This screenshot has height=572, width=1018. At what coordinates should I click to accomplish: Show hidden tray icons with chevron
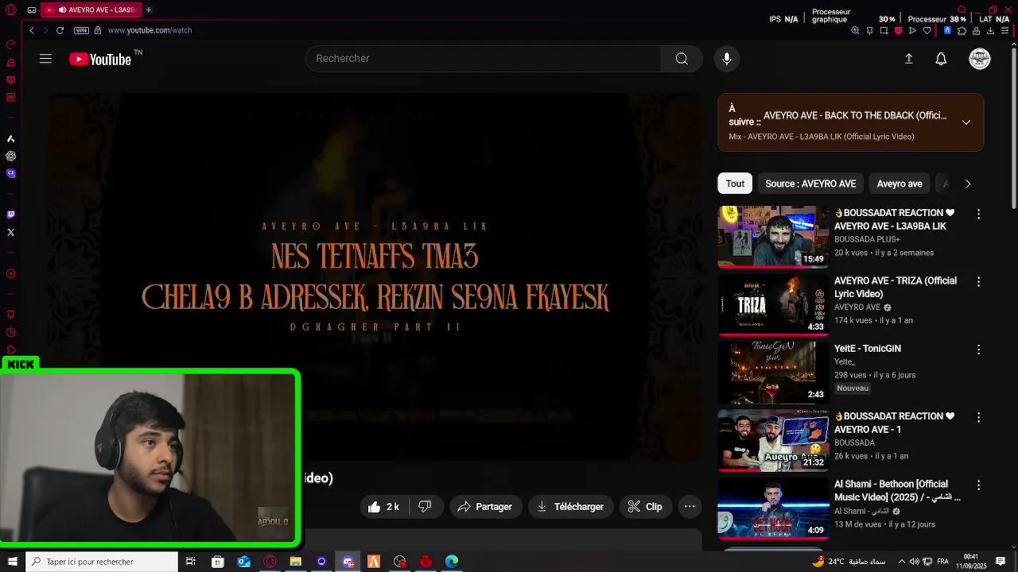[900, 562]
